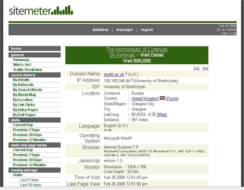Image resolution: width=244 pixels, height=190 pixels.
Task: Click the logout option
Action: click(147, 29)
